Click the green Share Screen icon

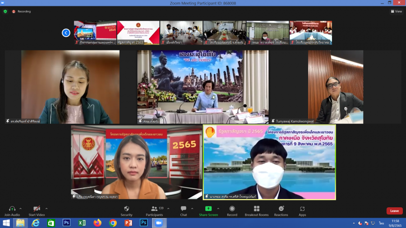(208, 209)
